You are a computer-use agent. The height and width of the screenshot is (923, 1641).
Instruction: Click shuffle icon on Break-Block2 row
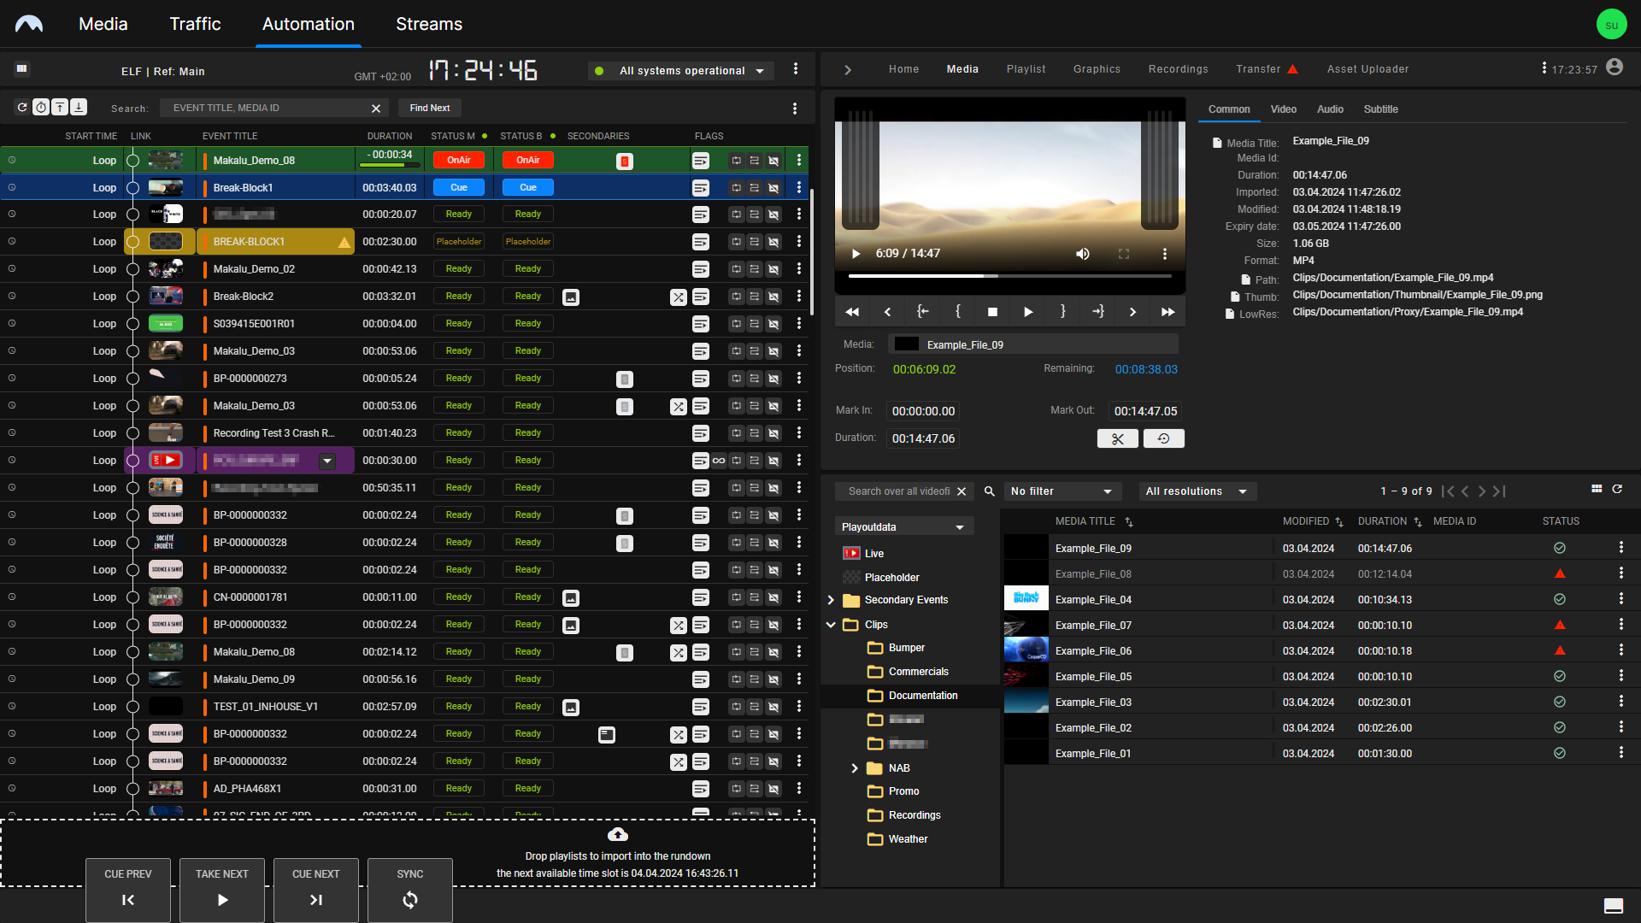click(678, 297)
